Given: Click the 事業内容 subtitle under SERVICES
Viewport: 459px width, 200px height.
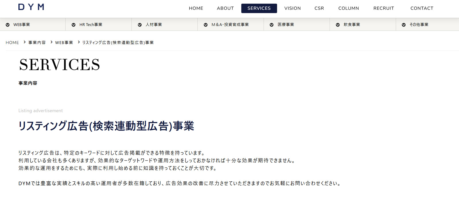Looking at the screenshot, I should pos(28,83).
